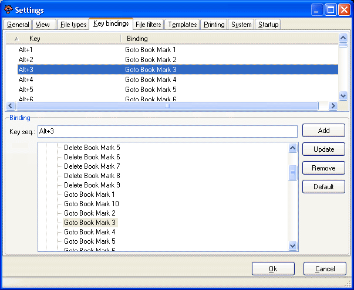The height and width of the screenshot is (290, 354).
Task: Sort list by Key column header
Action: (x=65, y=38)
